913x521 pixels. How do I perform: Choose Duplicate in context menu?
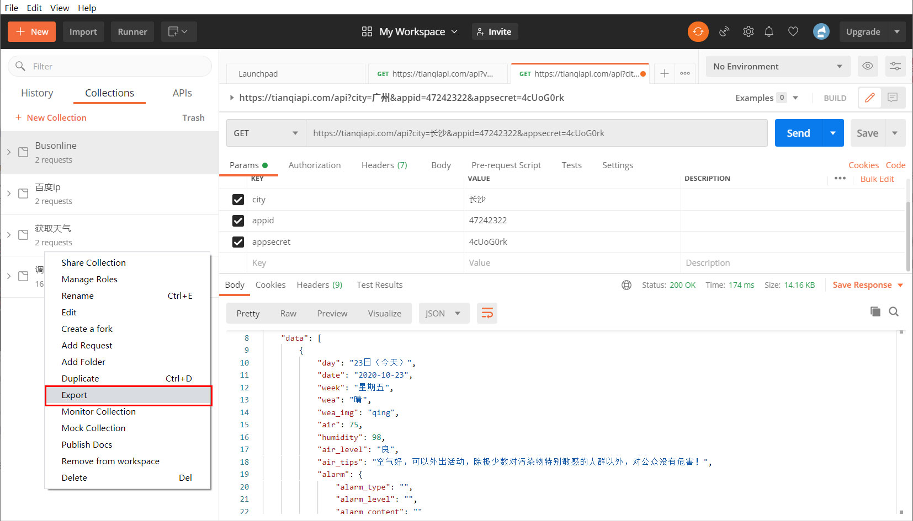coord(128,378)
